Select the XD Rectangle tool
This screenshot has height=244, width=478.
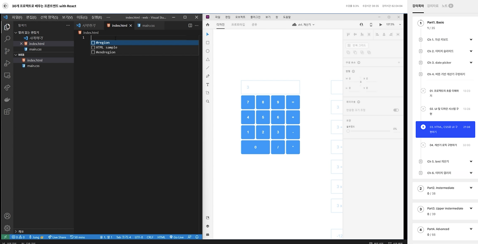pos(208,43)
